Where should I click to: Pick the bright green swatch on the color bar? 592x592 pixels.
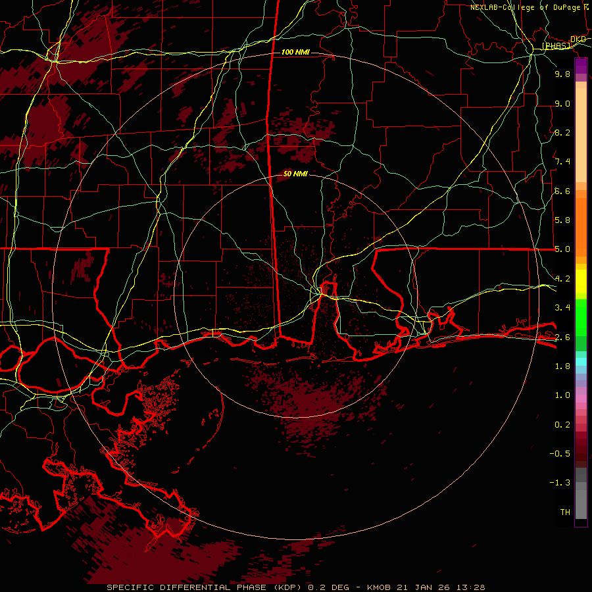pos(581,316)
